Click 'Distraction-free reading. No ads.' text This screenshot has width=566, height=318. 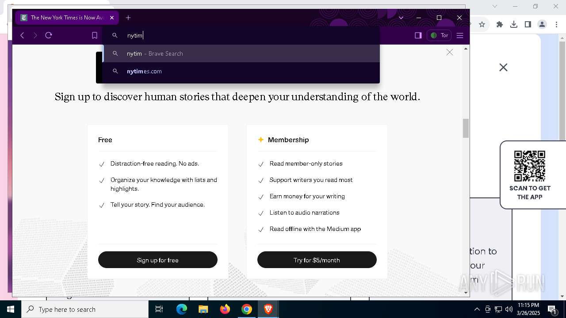[x=155, y=163]
